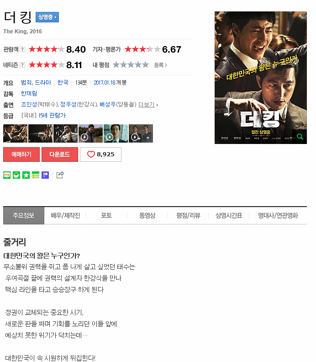Open 관람객 rating help question mark
This screenshot has width=316, height=362.
click(22, 49)
